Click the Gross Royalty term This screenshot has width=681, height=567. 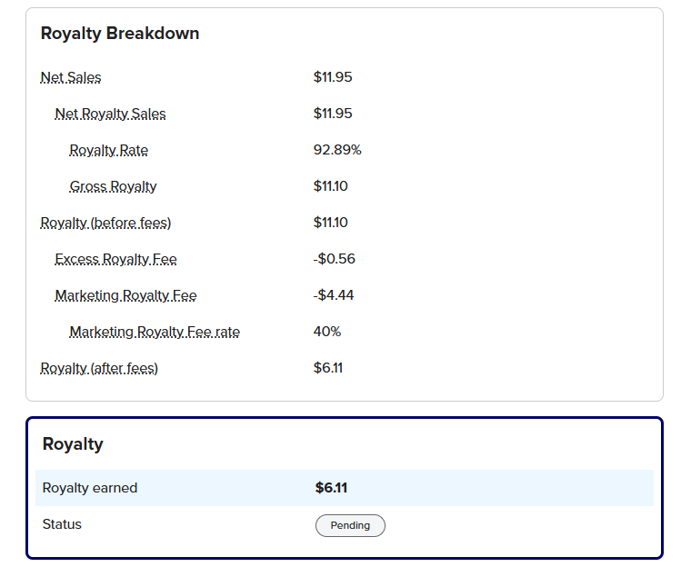[113, 186]
